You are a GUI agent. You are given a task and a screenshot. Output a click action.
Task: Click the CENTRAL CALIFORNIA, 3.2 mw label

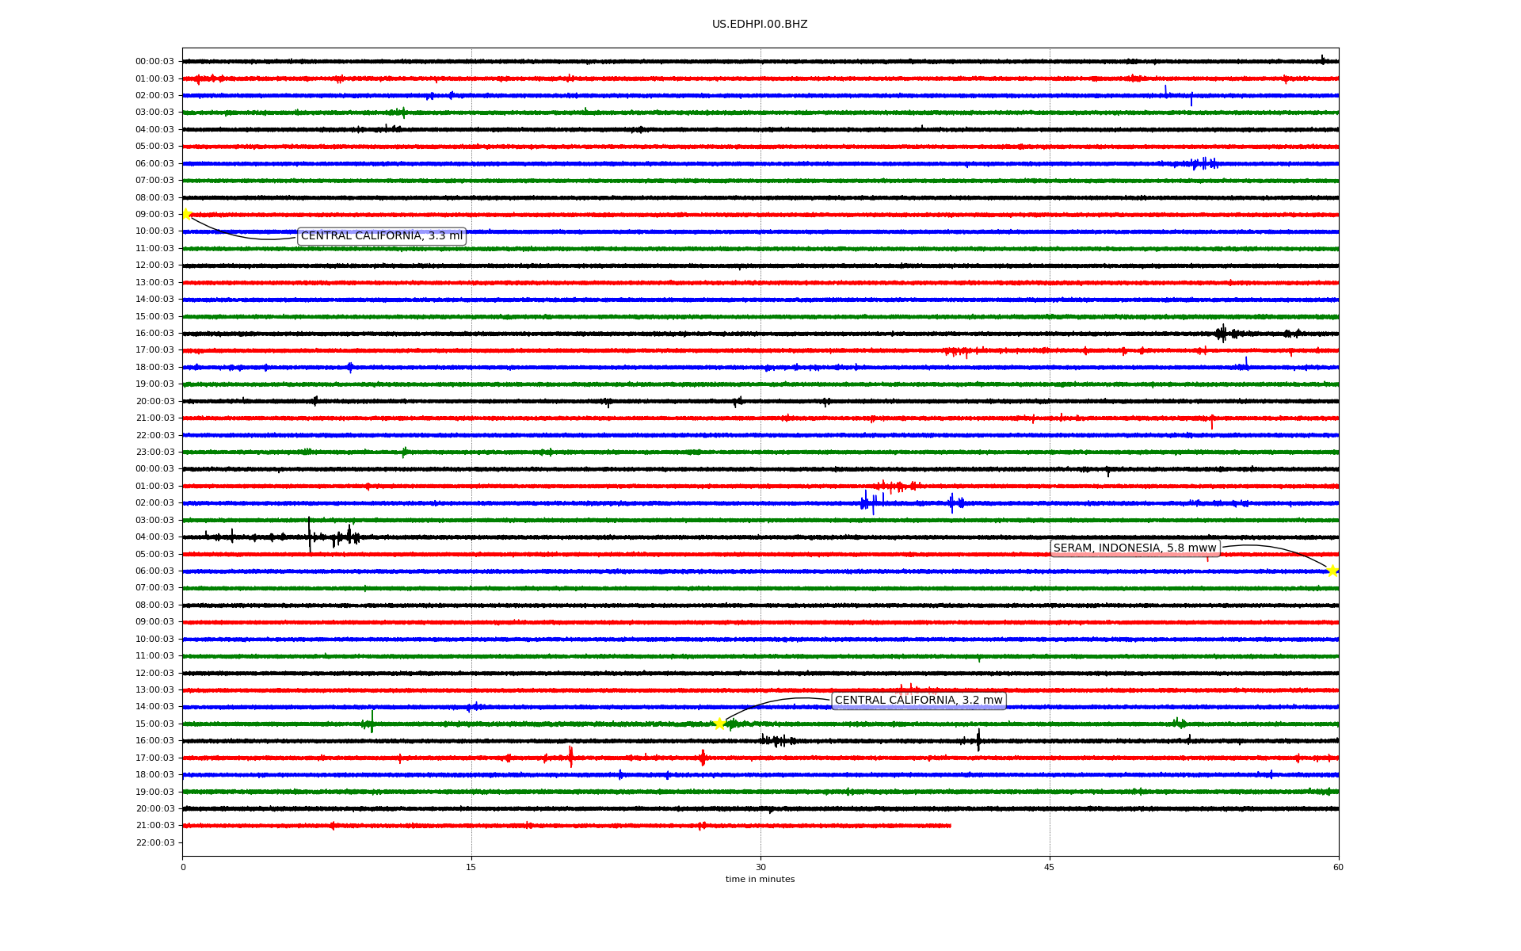918,701
